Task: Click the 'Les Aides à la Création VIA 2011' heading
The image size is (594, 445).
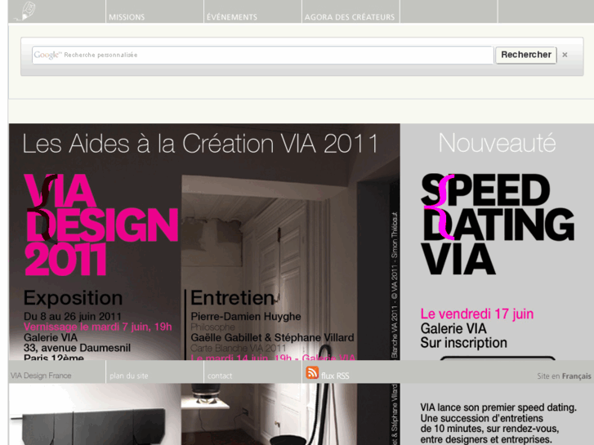Action: (200, 144)
